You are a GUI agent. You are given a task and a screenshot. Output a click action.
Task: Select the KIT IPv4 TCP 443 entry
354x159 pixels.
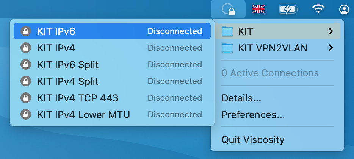(x=78, y=98)
